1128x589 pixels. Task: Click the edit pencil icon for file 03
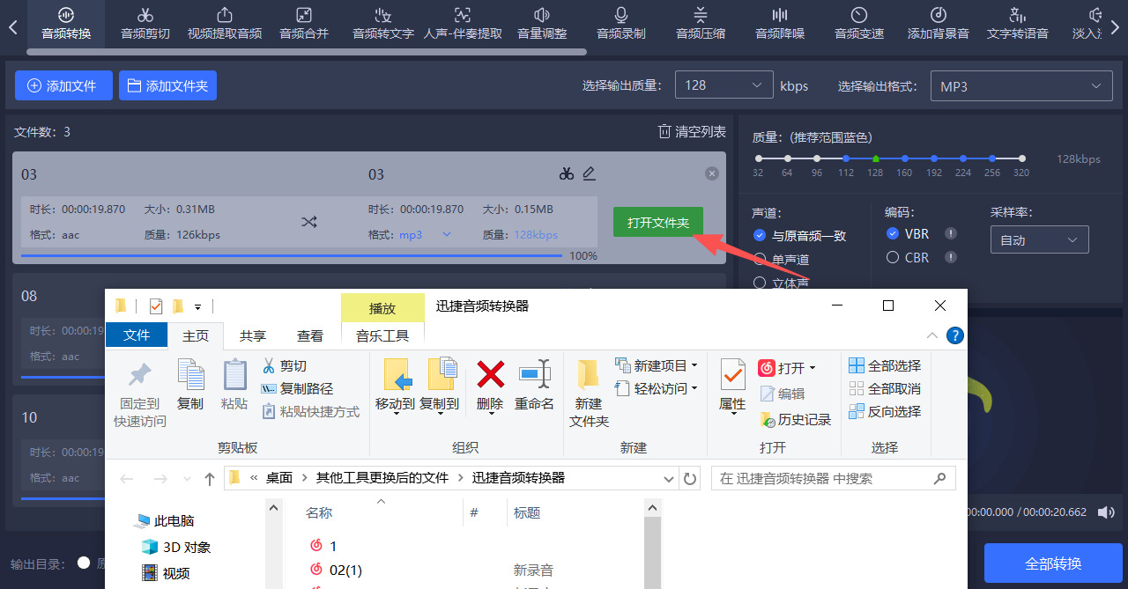pos(590,173)
